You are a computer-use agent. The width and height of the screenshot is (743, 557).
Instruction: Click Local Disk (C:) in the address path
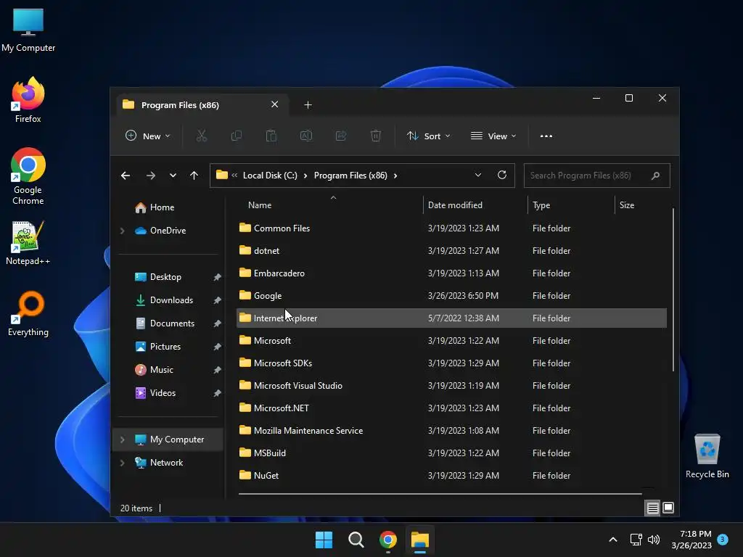270,176
